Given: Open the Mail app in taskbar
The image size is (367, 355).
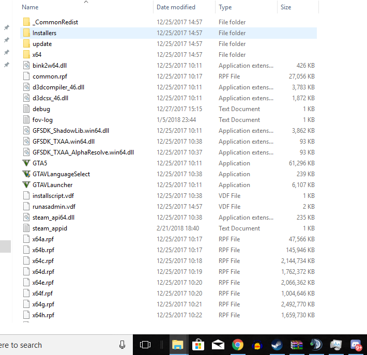Looking at the screenshot, I should [x=218, y=345].
